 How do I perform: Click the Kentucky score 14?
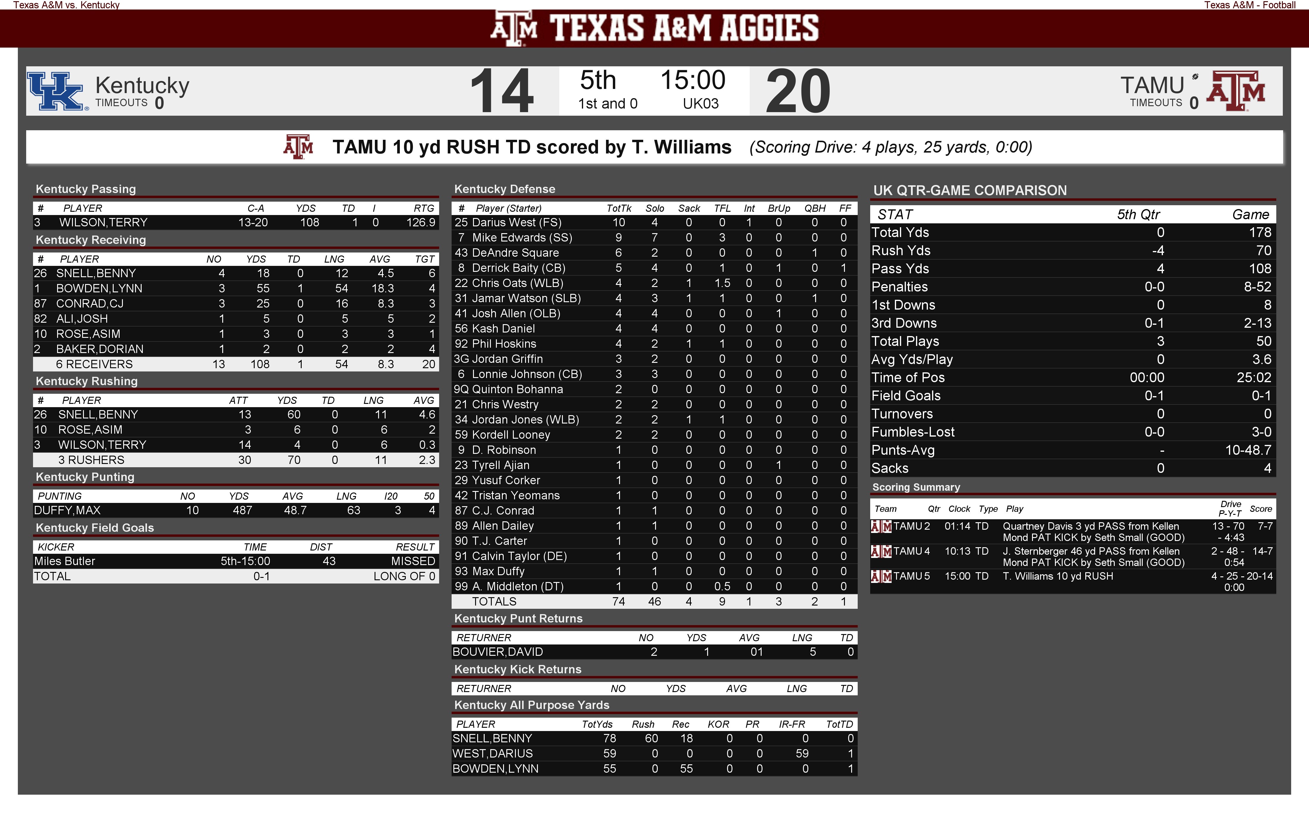(502, 91)
